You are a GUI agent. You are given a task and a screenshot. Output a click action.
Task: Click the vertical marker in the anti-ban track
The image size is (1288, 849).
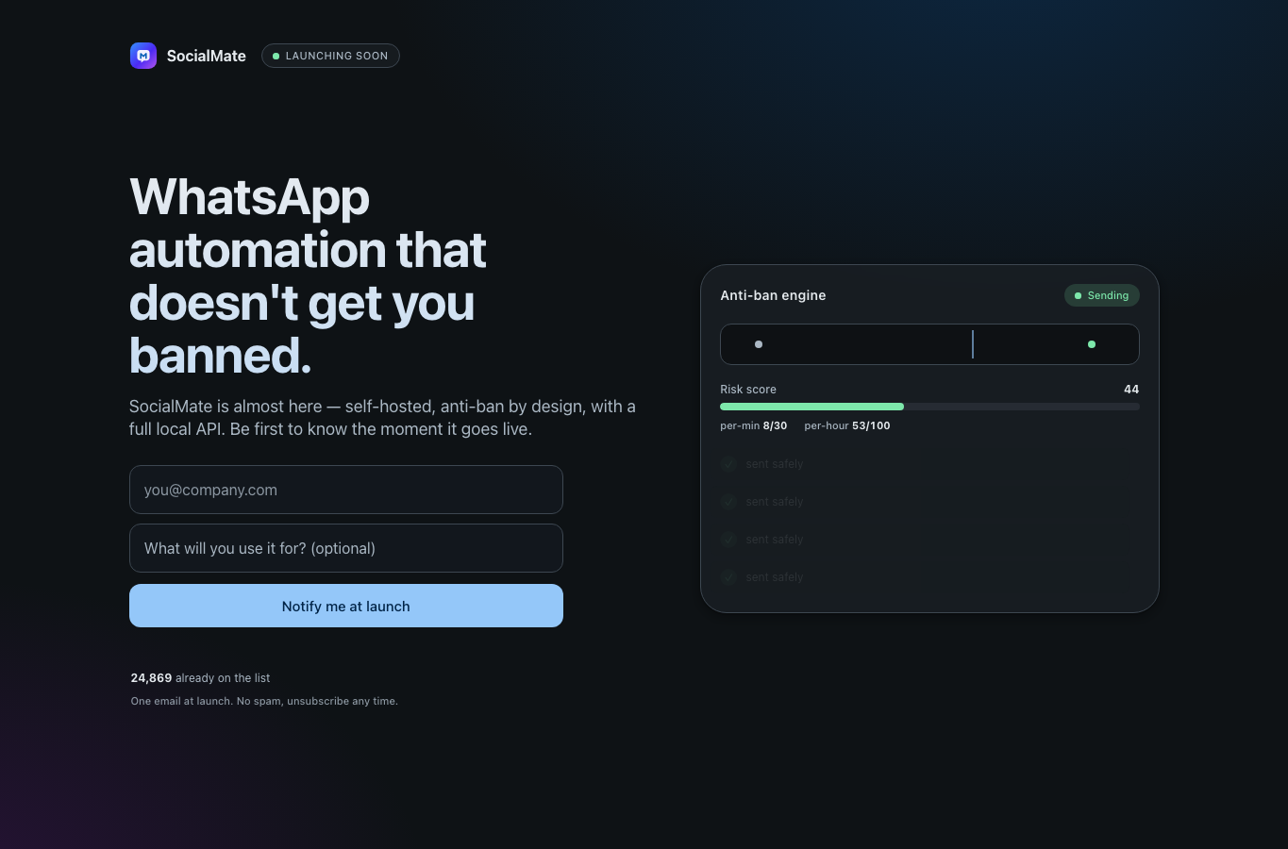pos(973,344)
